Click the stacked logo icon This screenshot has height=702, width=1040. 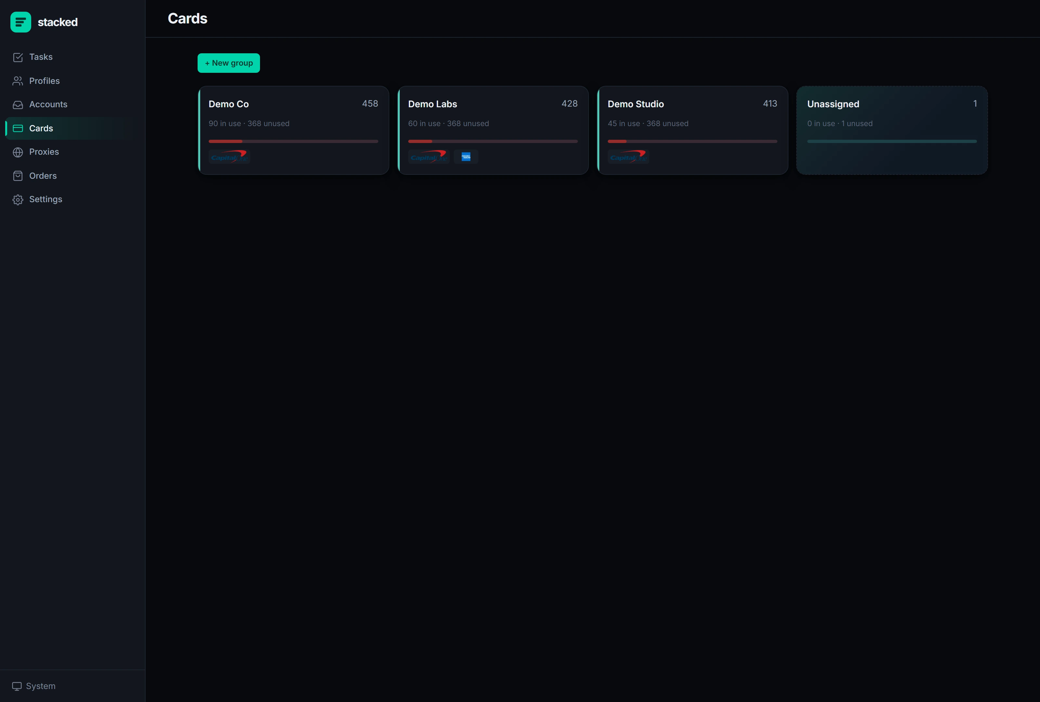click(20, 22)
